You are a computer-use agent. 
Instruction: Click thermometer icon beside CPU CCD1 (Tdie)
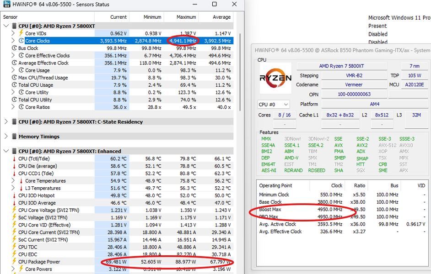14,174
